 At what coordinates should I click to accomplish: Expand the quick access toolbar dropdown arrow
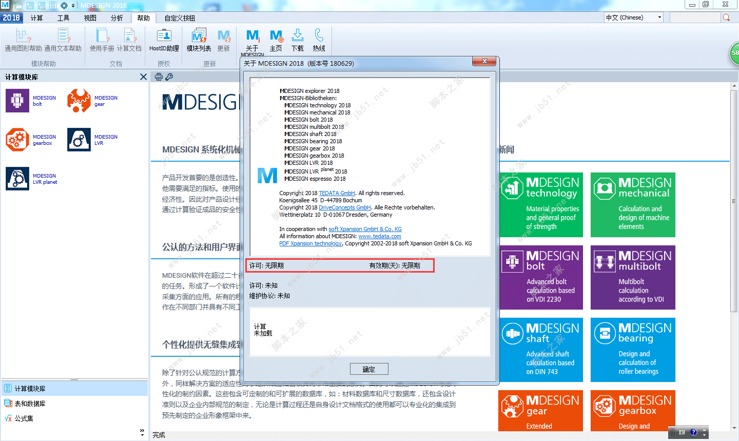(73, 6)
